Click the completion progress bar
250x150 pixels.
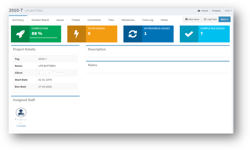(45, 38)
